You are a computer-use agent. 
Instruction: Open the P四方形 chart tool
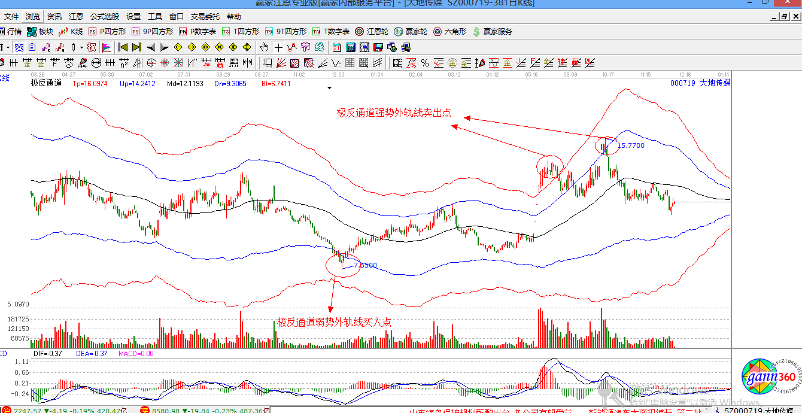click(107, 32)
